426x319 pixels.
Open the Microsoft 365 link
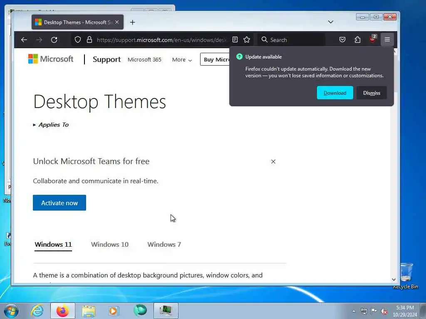click(x=144, y=59)
